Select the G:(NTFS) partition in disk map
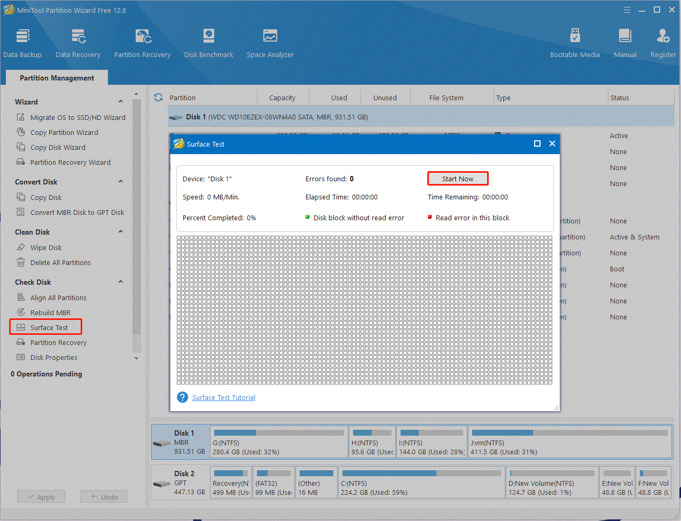681x521 pixels. pyautogui.click(x=278, y=442)
